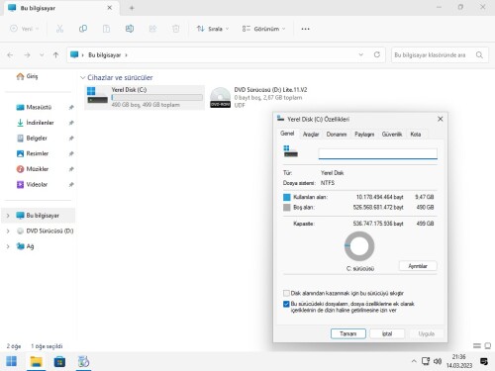Open Resimler in navigation pane
The height and width of the screenshot is (371, 495).
(x=33, y=153)
